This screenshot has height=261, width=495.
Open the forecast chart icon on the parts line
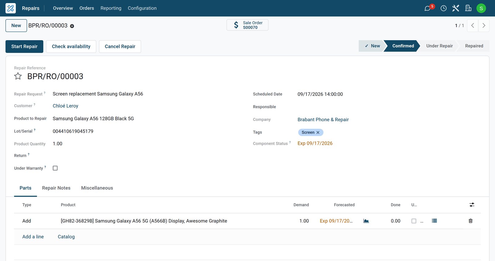(x=366, y=221)
